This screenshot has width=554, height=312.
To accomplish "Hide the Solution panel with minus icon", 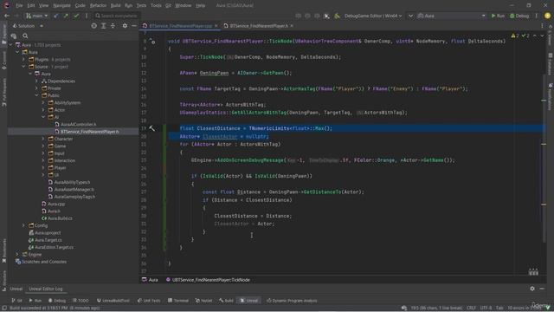I will (x=134, y=26).
